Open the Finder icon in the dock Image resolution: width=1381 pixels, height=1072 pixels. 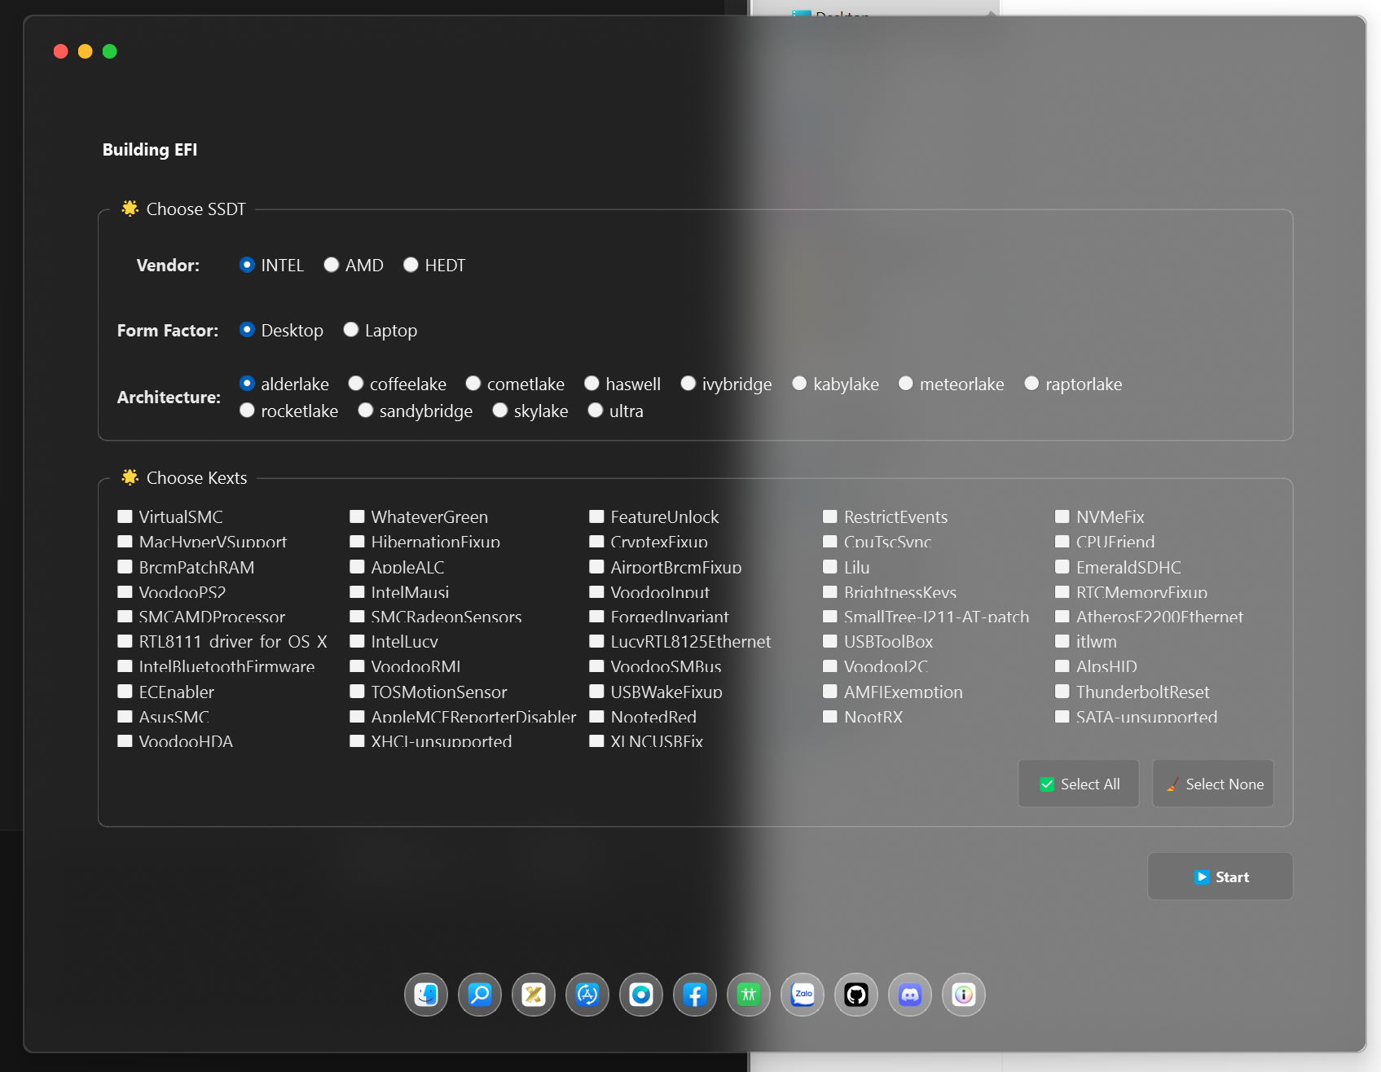(425, 995)
